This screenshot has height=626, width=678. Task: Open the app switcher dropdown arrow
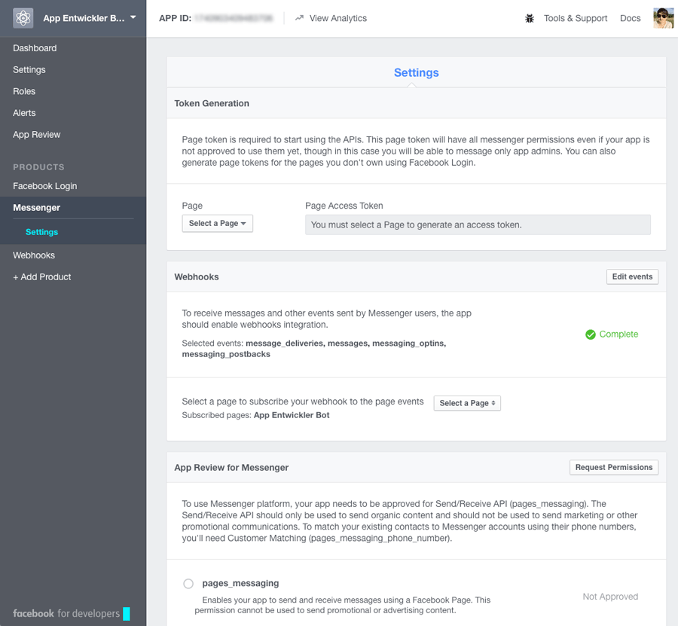[x=133, y=18]
